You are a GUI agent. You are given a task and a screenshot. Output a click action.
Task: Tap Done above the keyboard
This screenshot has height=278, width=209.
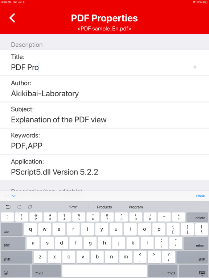200,196
